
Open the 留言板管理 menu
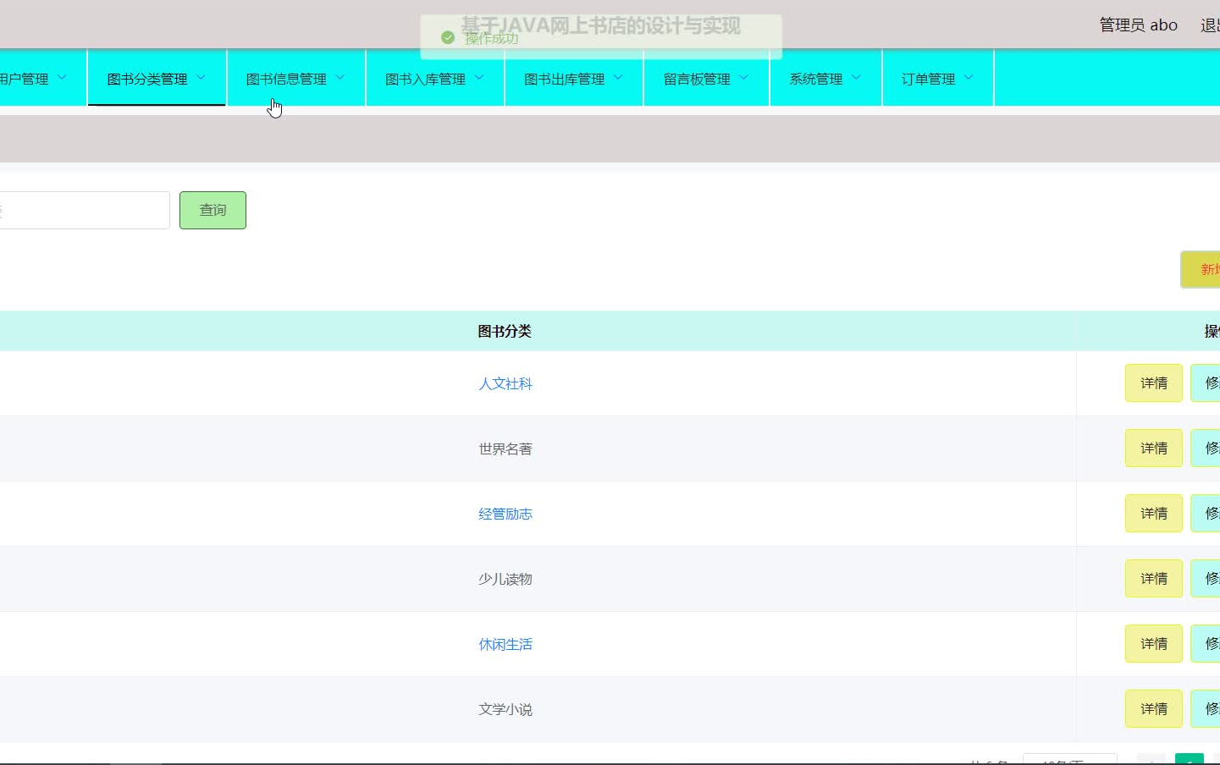click(706, 78)
